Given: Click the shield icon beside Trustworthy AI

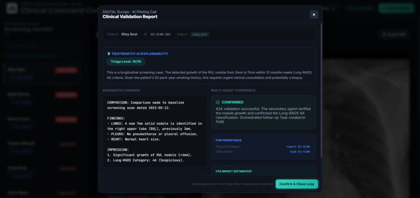Looking at the screenshot, I should pos(108,54).
